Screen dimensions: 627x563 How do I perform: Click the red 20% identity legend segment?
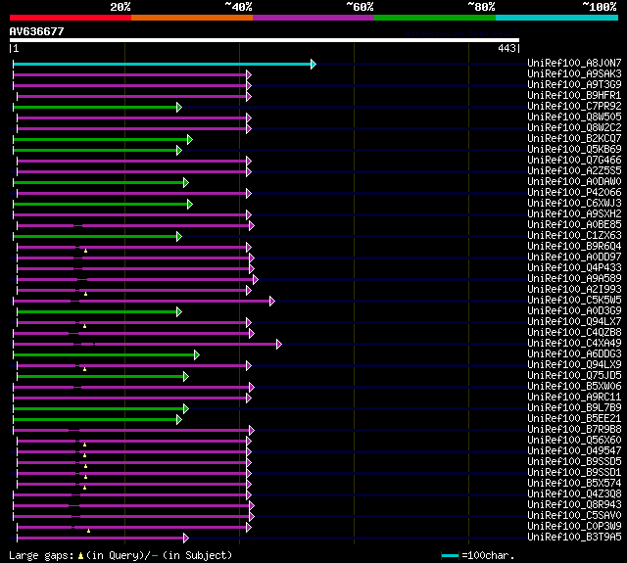click(x=71, y=18)
